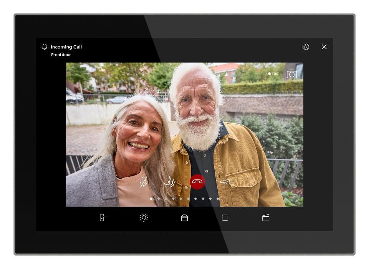This screenshot has height=269, width=369.
Task: Unlock the door with the key icon
Action: [225, 182]
